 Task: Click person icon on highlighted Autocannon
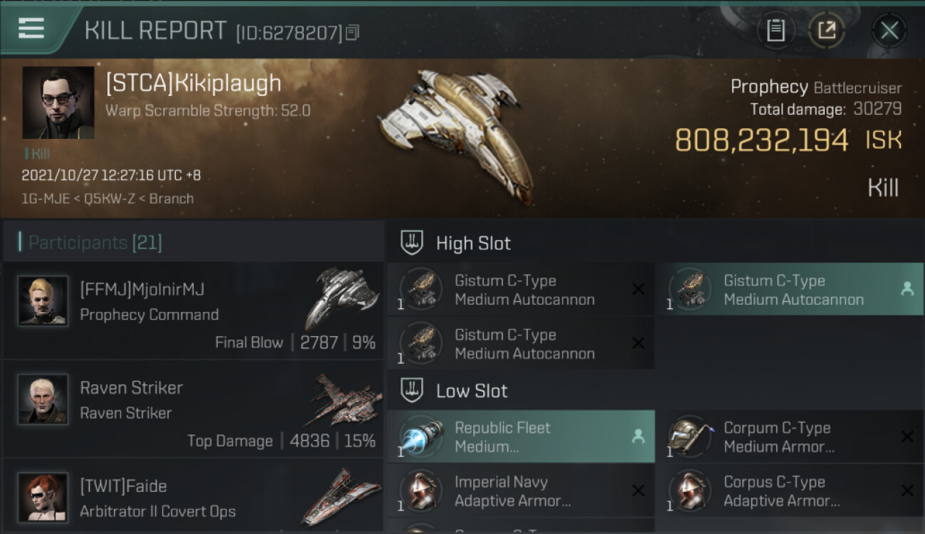907,289
